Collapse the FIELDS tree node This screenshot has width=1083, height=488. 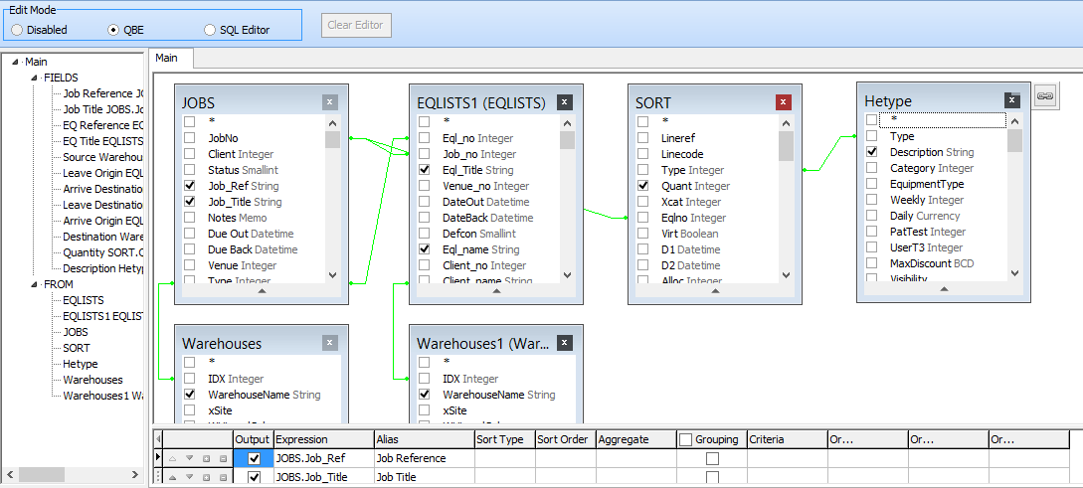[x=35, y=78]
